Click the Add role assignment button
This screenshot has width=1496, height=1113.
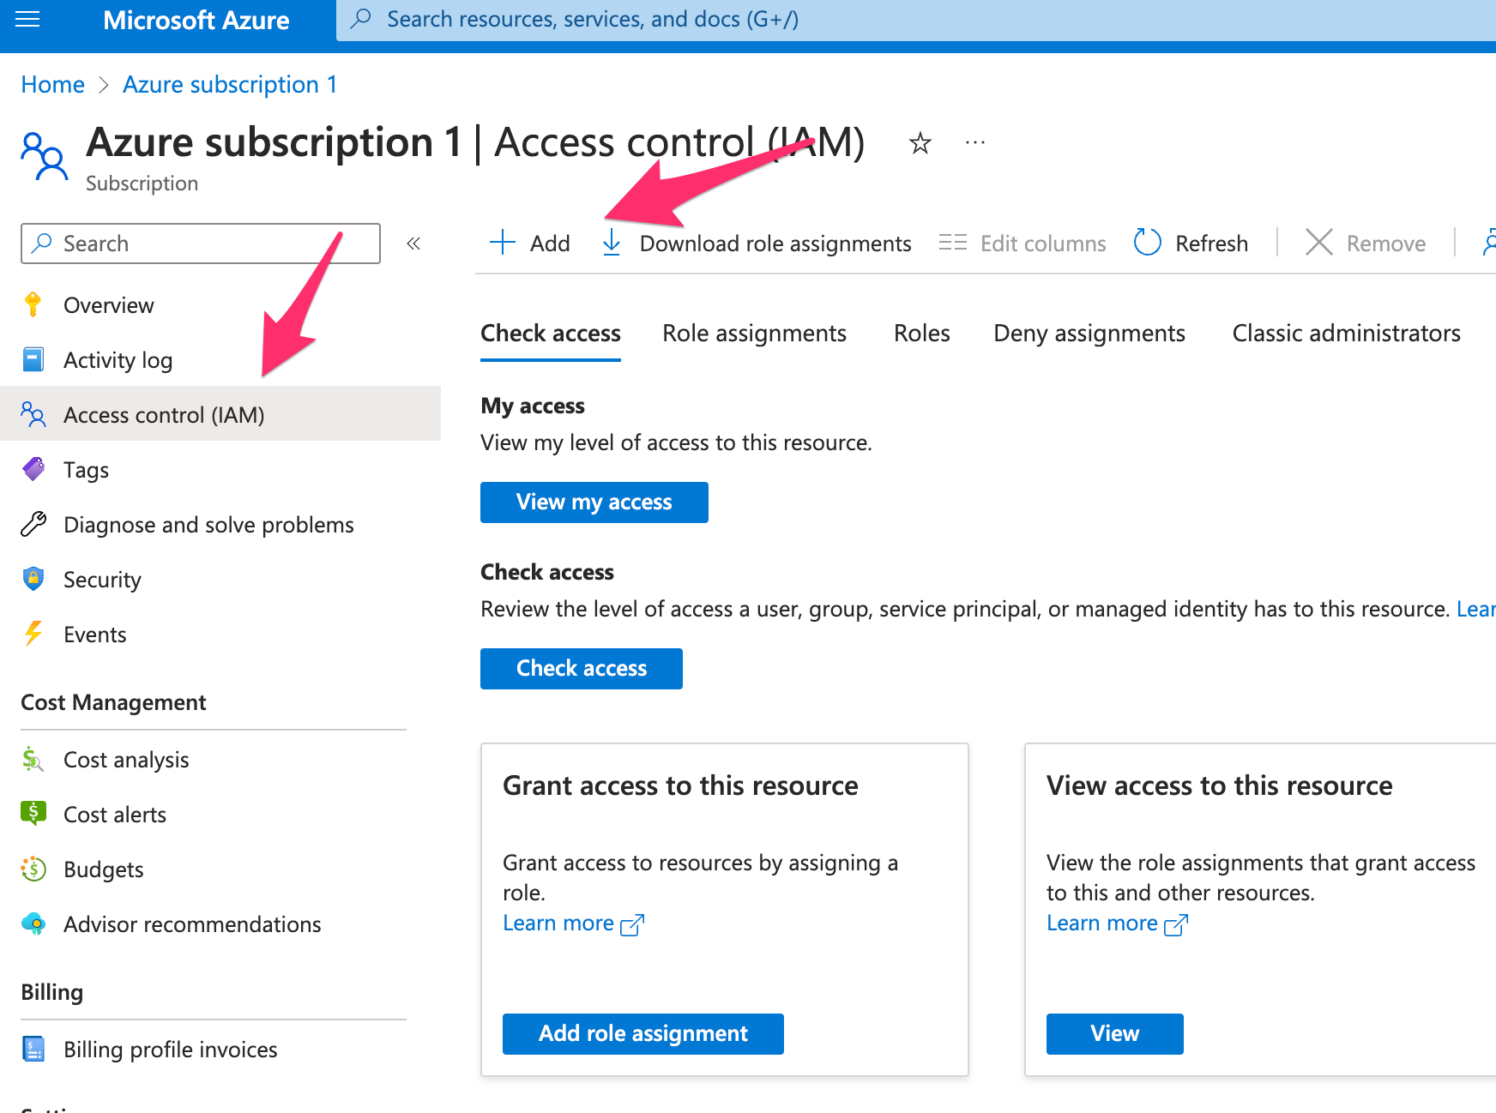pos(643,1033)
